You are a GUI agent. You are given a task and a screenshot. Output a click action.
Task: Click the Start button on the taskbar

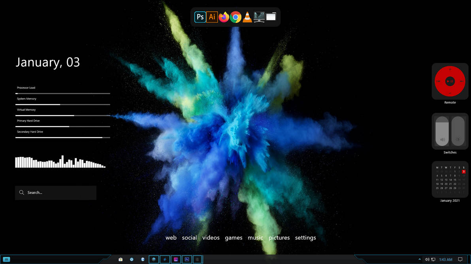coord(6,260)
